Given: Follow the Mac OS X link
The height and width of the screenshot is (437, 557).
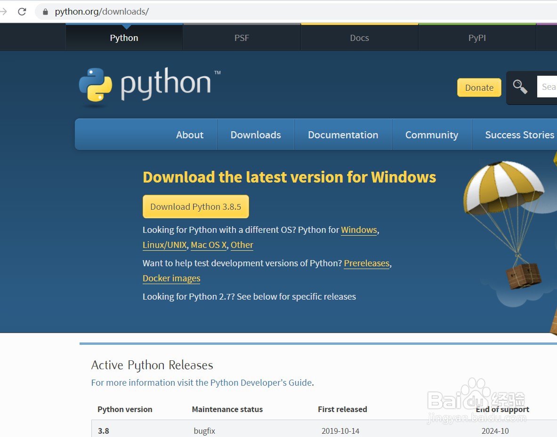Looking at the screenshot, I should [209, 245].
